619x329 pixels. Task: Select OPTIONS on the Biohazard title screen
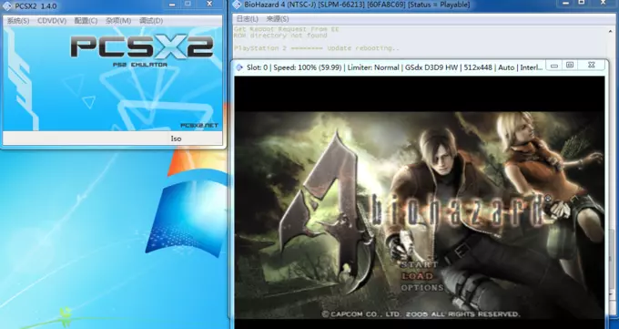(x=422, y=287)
